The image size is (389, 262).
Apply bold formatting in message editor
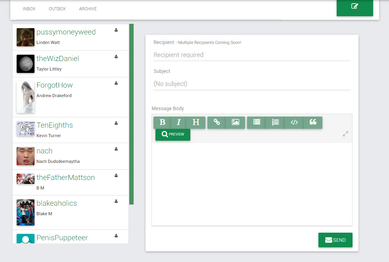point(163,122)
